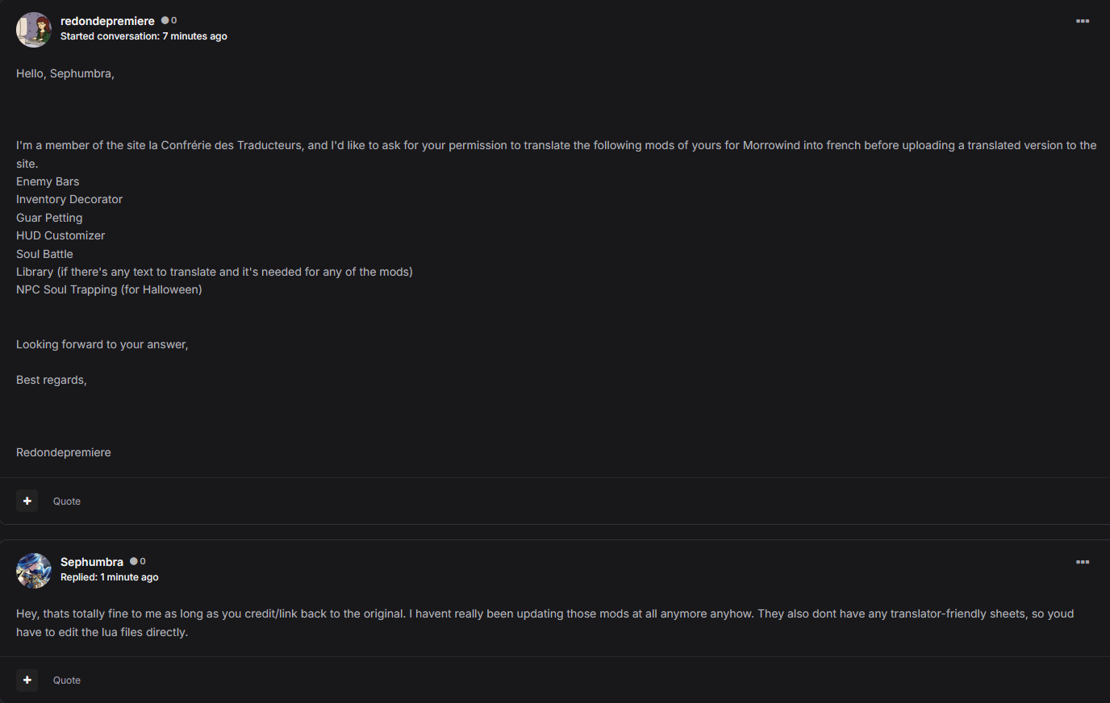Click reputation dot beside redondepremiere's name
The height and width of the screenshot is (703, 1110).
pos(165,20)
